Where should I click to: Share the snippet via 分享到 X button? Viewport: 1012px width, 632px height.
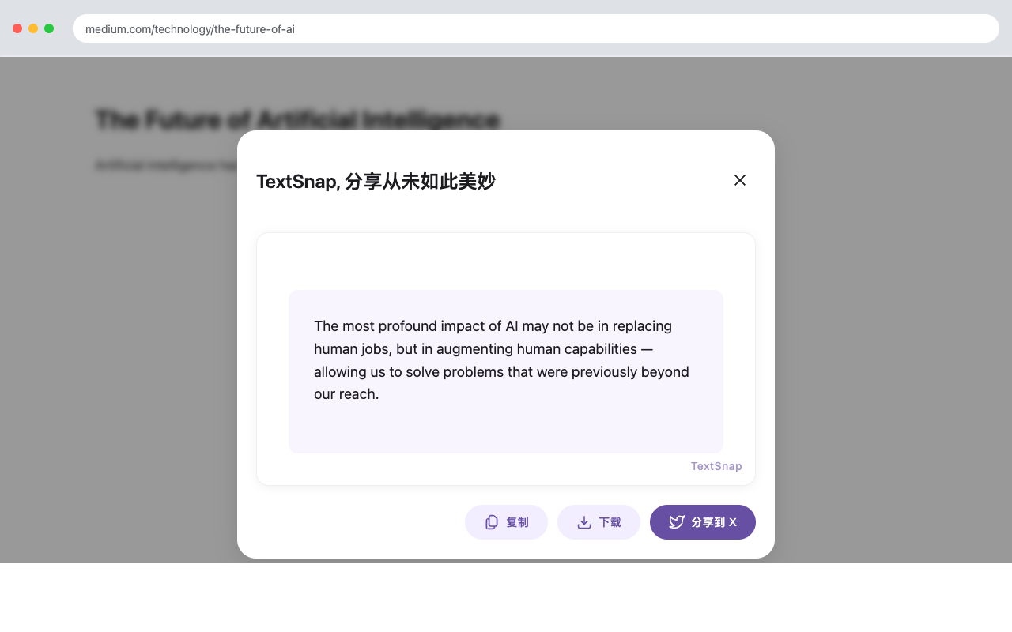(703, 522)
